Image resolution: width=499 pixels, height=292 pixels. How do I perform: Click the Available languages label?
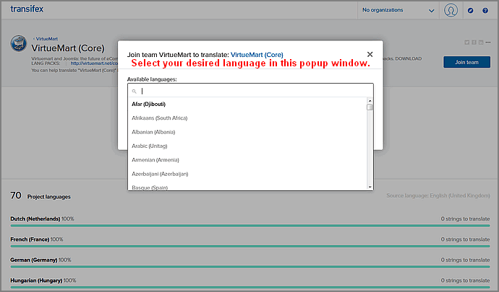pos(152,79)
